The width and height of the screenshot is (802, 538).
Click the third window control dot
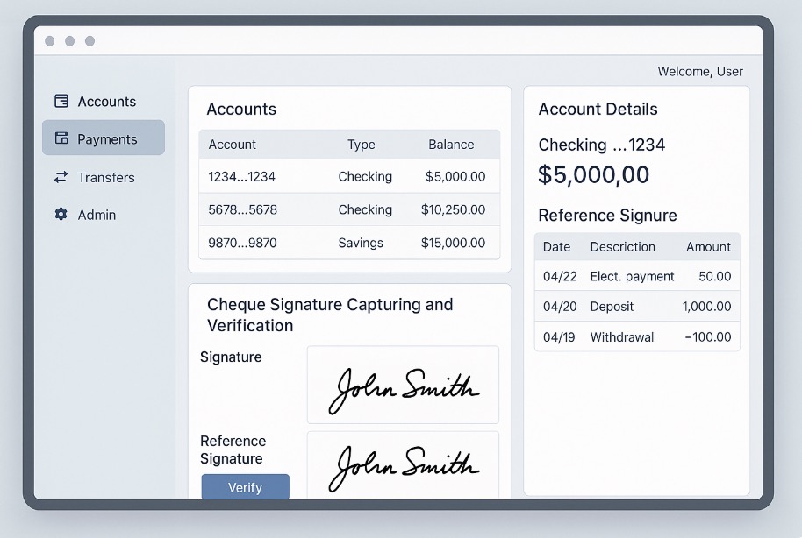pyautogui.click(x=90, y=41)
